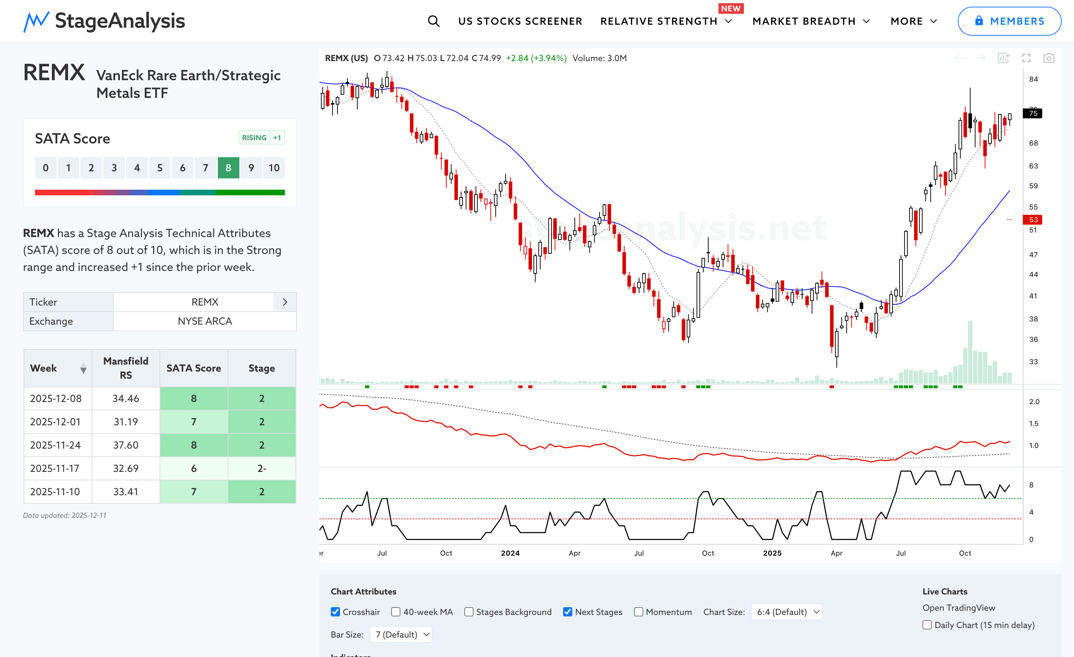Open the Bar Size dropdown
Image resolution: width=1074 pixels, height=657 pixels.
pos(401,634)
